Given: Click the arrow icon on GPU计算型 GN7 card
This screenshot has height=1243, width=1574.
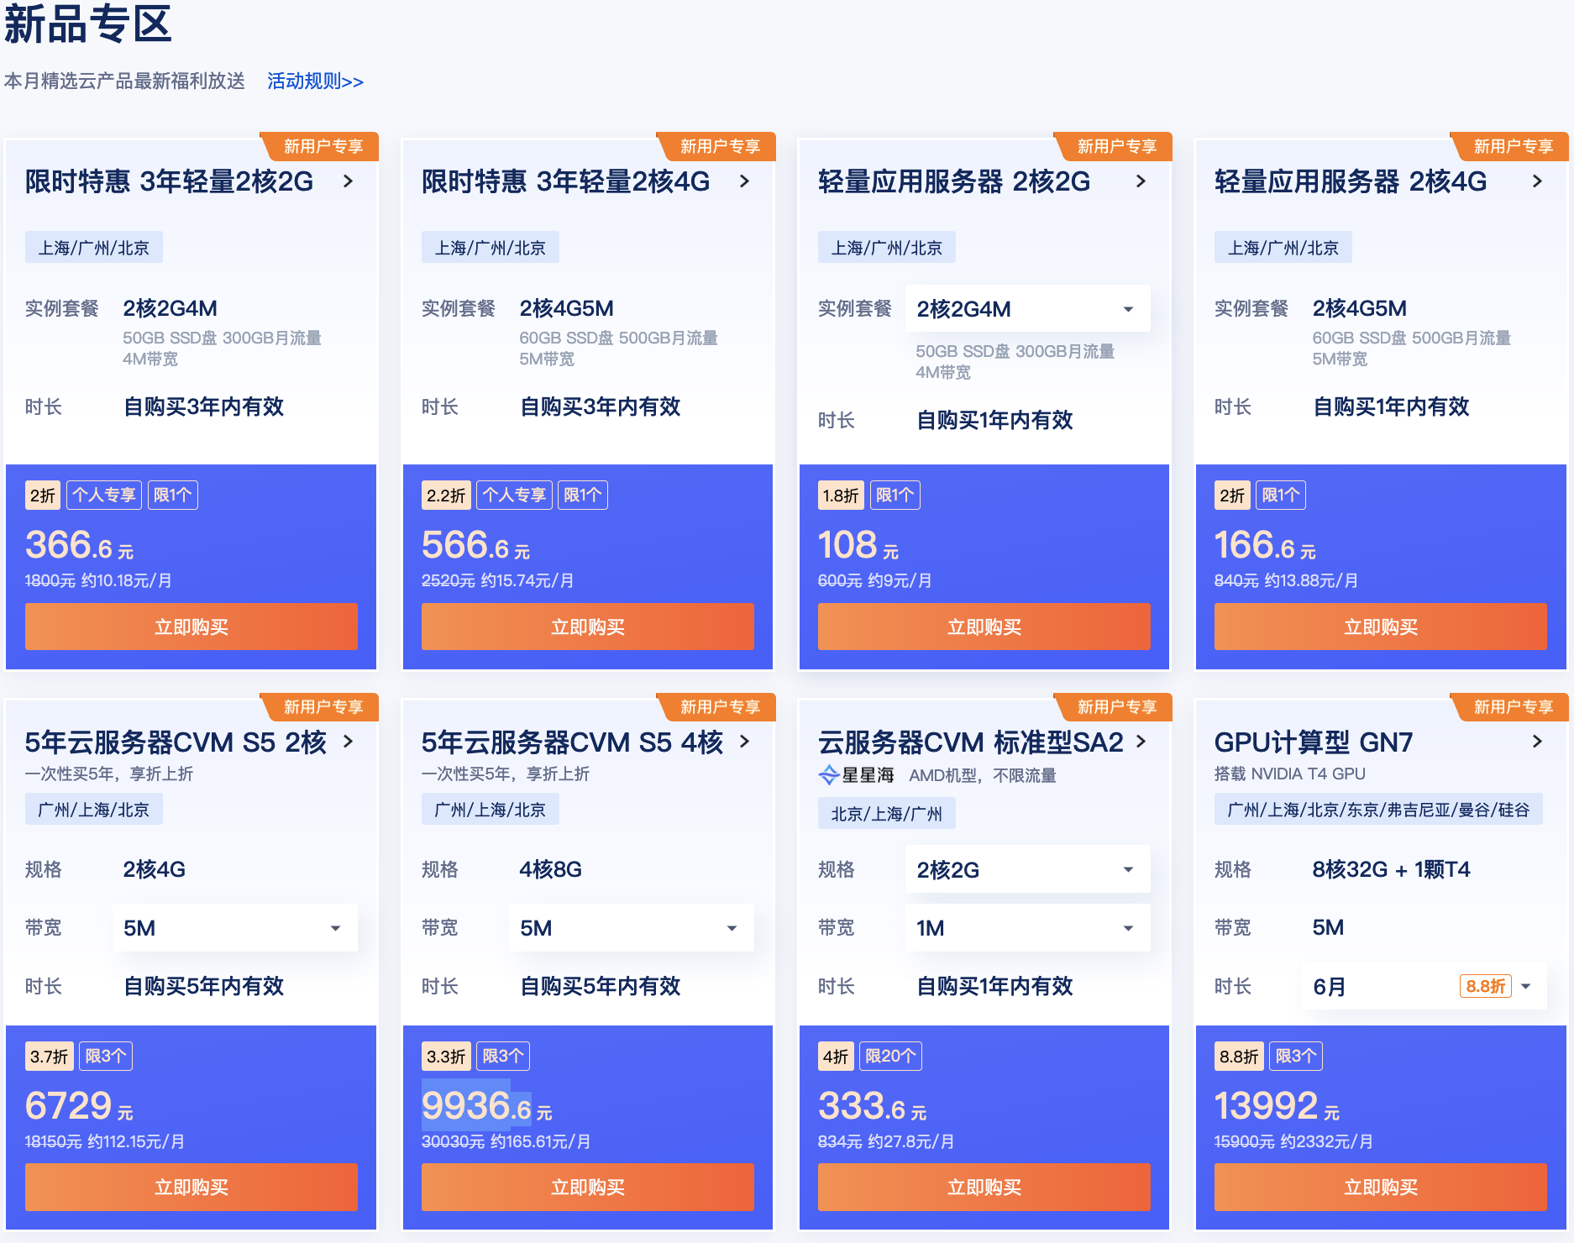Looking at the screenshot, I should tap(1538, 742).
